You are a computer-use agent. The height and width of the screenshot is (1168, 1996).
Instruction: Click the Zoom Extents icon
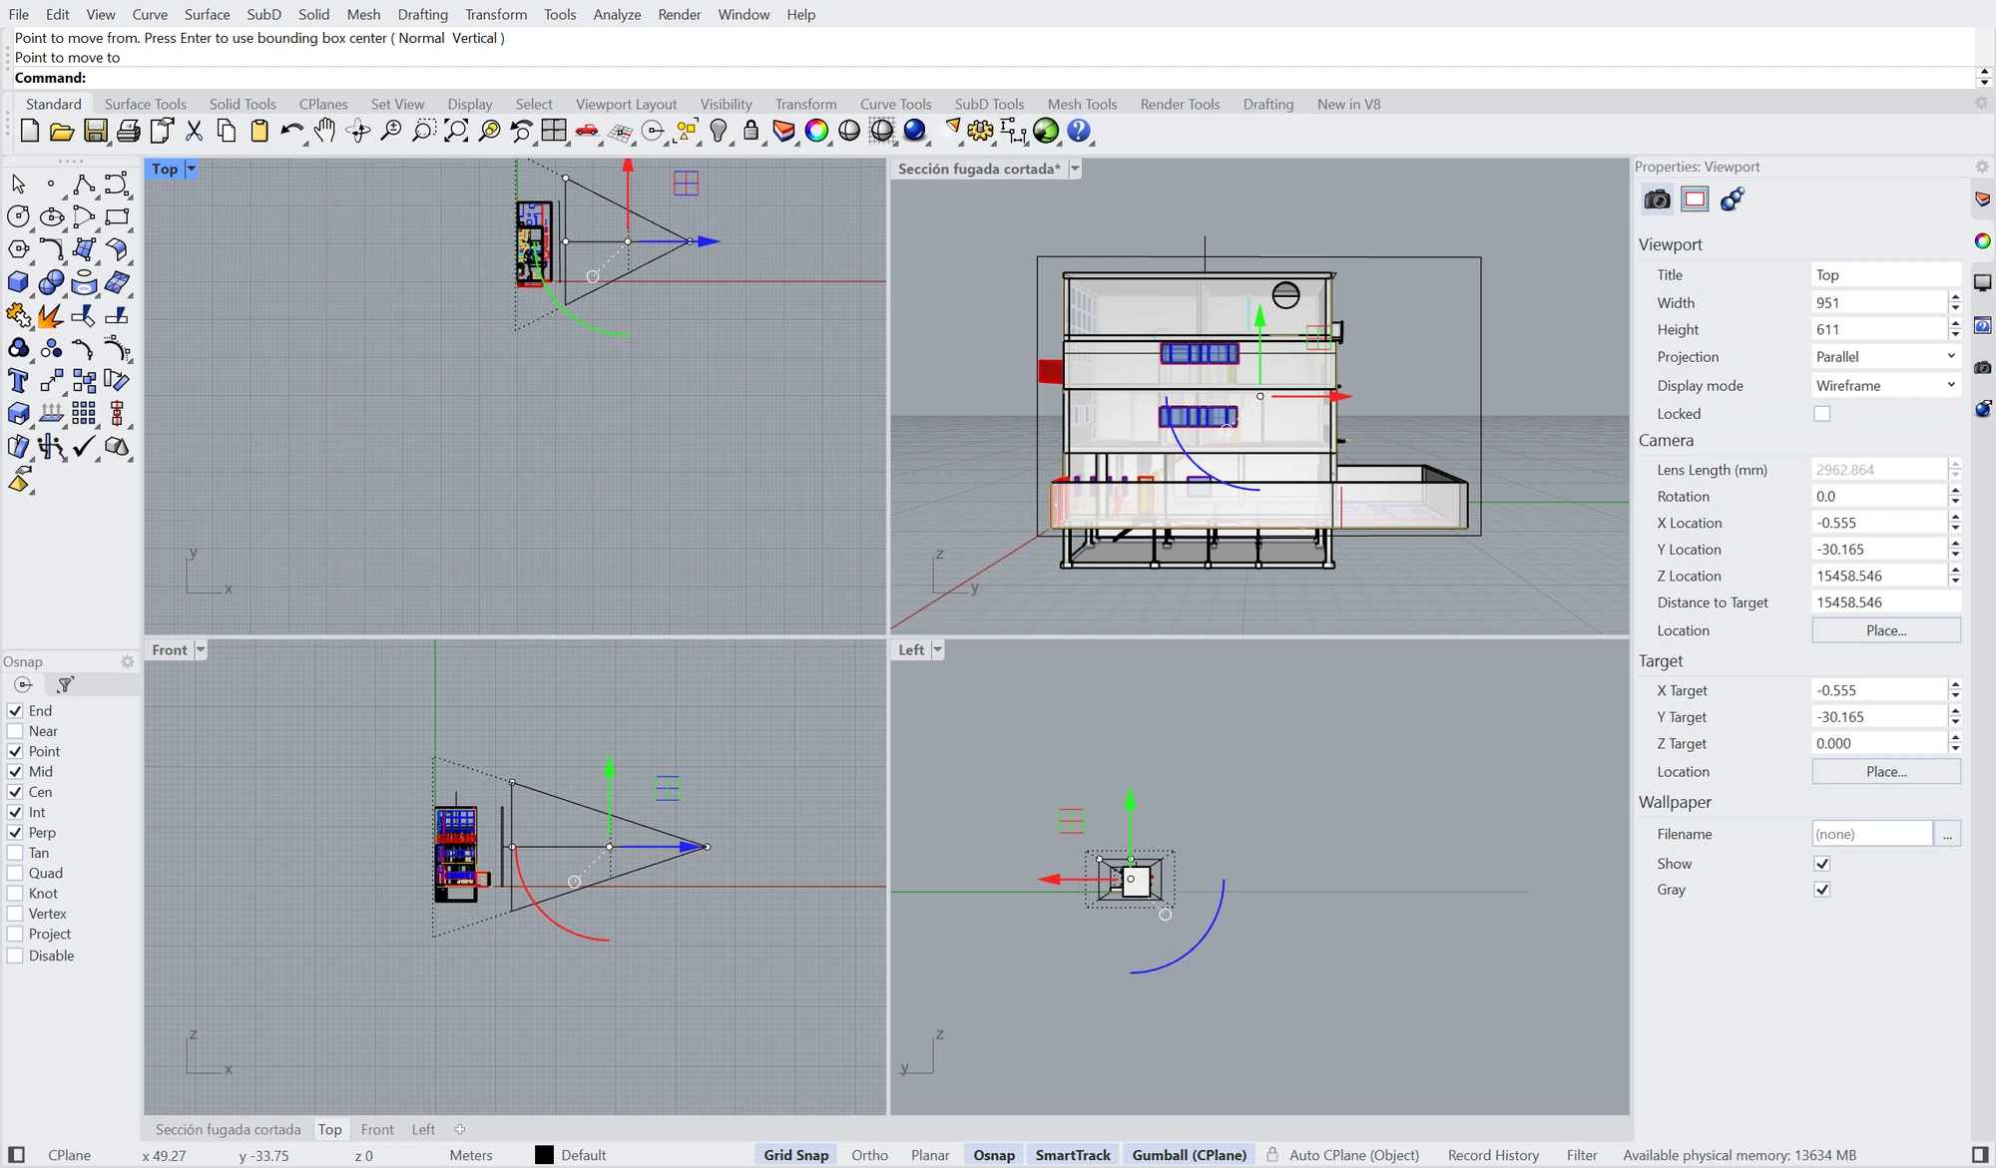click(456, 131)
